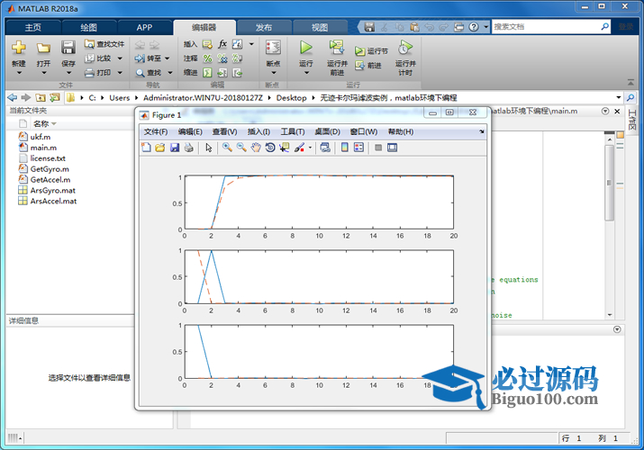Click the insert section icon
The height and width of the screenshot is (450, 644).
[x=207, y=44]
